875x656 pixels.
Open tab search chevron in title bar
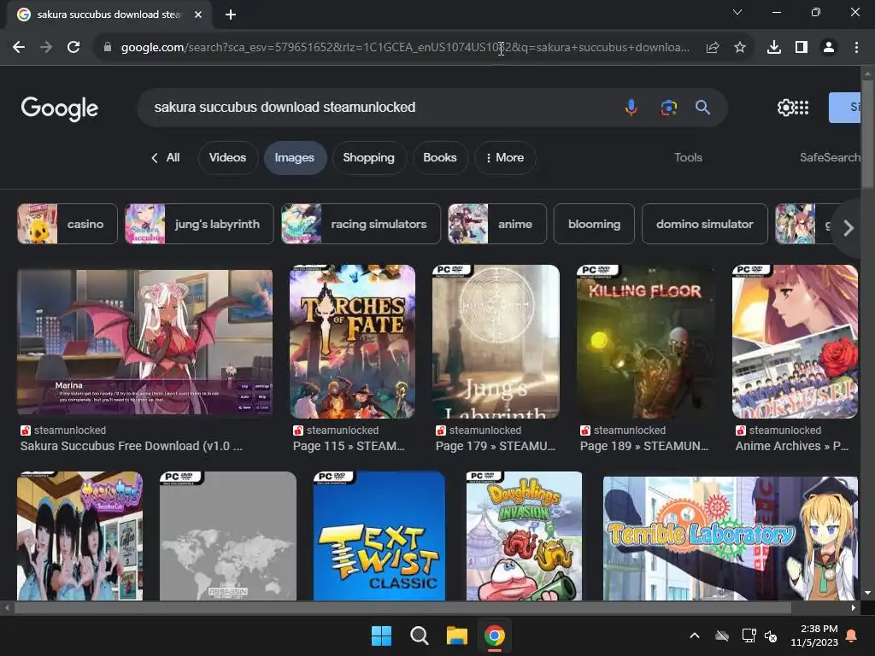pos(737,12)
